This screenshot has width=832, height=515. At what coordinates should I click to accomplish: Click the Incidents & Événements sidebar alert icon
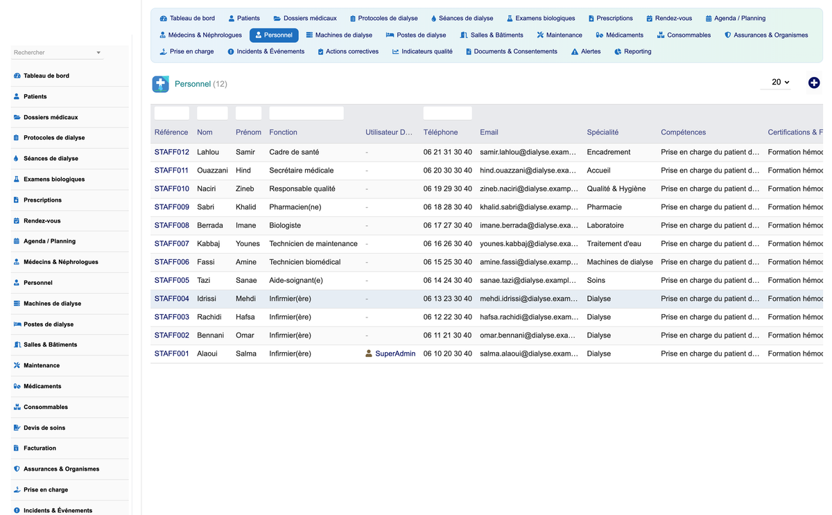point(17,510)
